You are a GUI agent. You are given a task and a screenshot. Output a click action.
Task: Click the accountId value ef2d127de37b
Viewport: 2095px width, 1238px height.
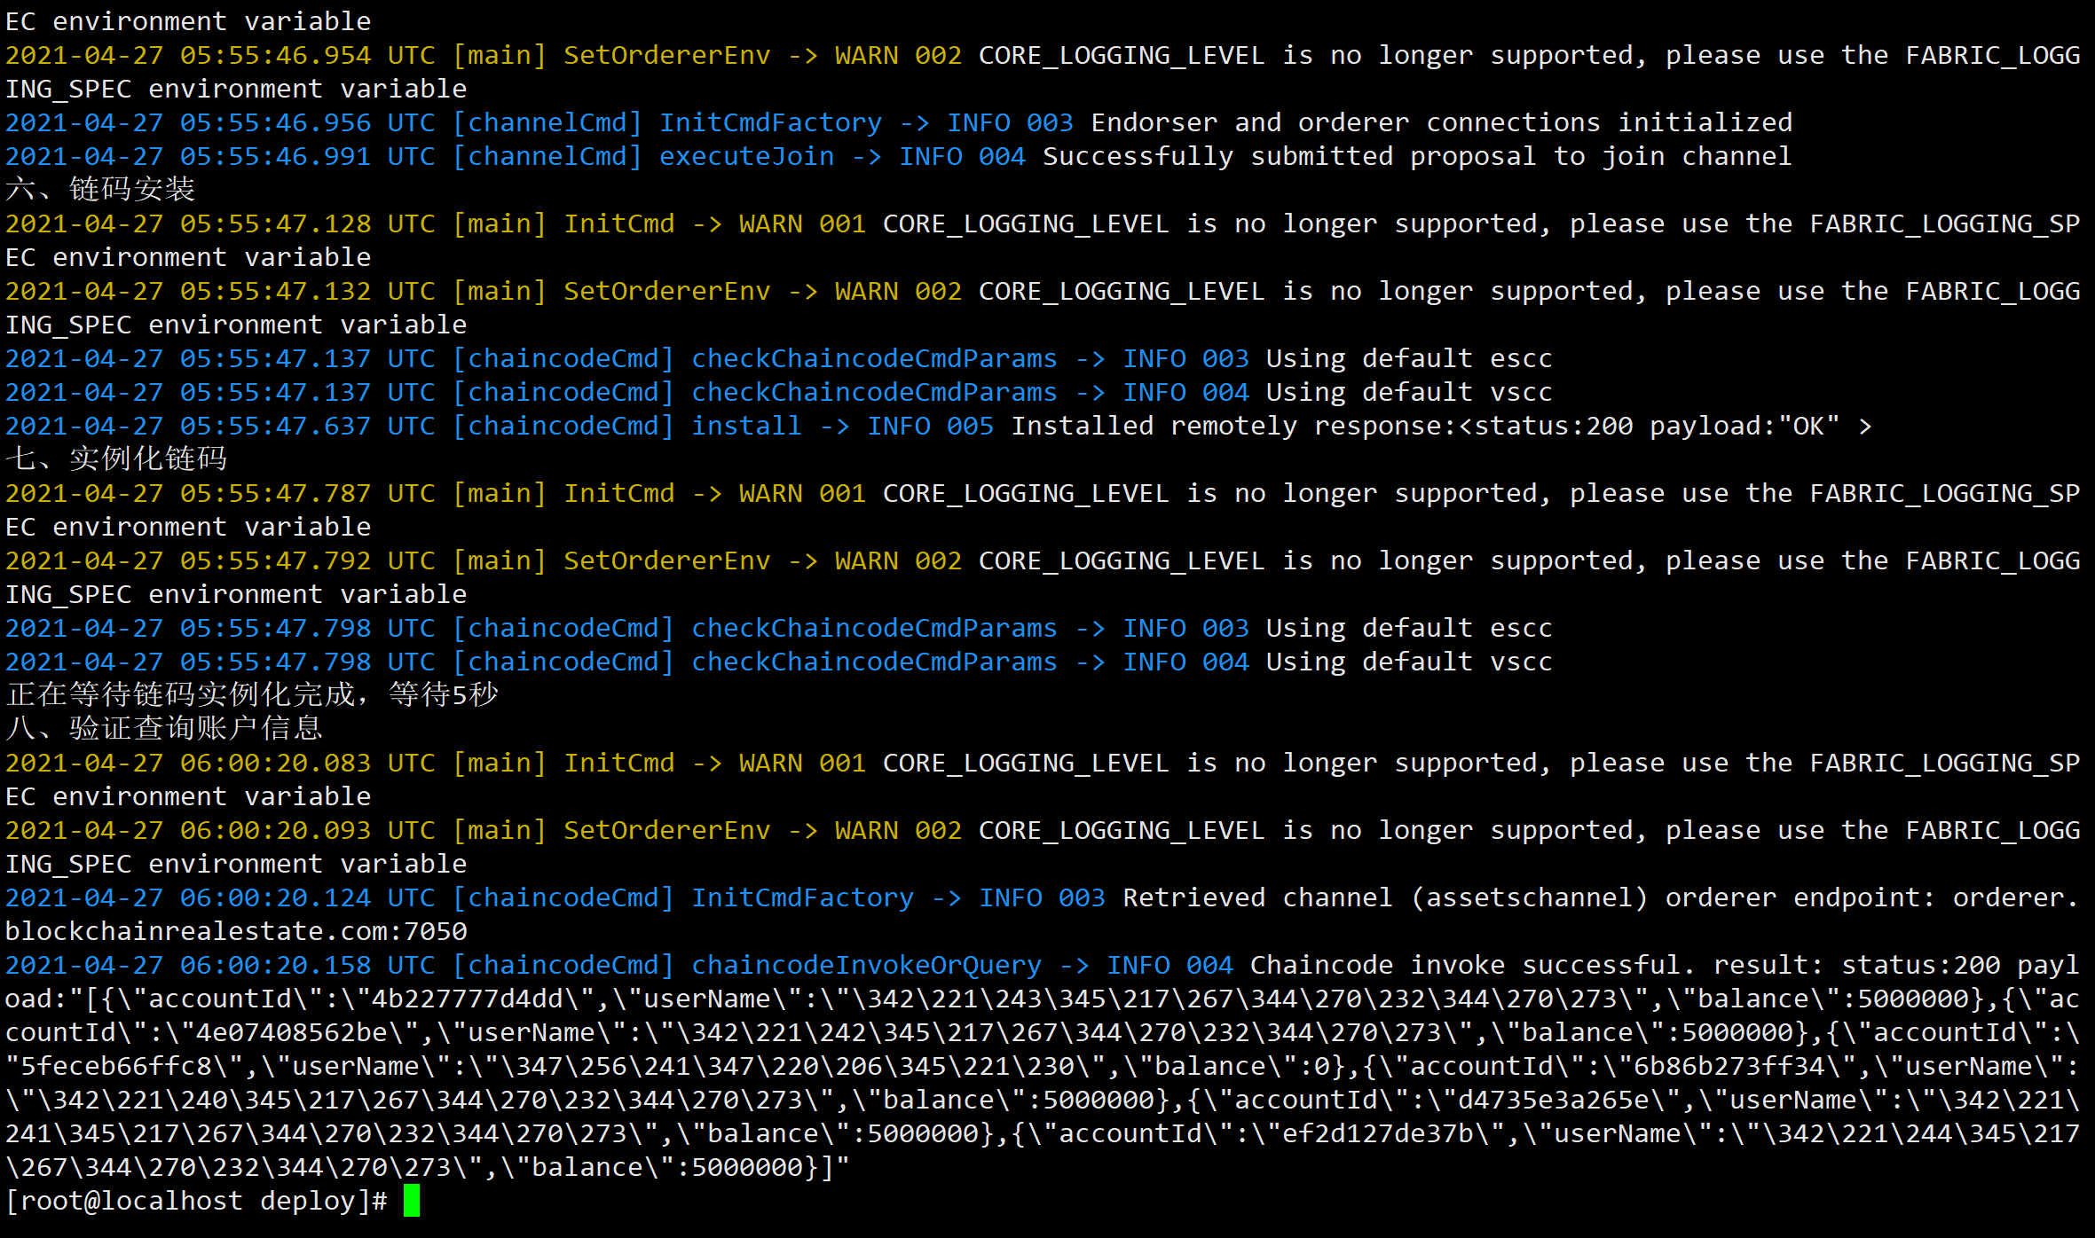[x=1377, y=1133]
